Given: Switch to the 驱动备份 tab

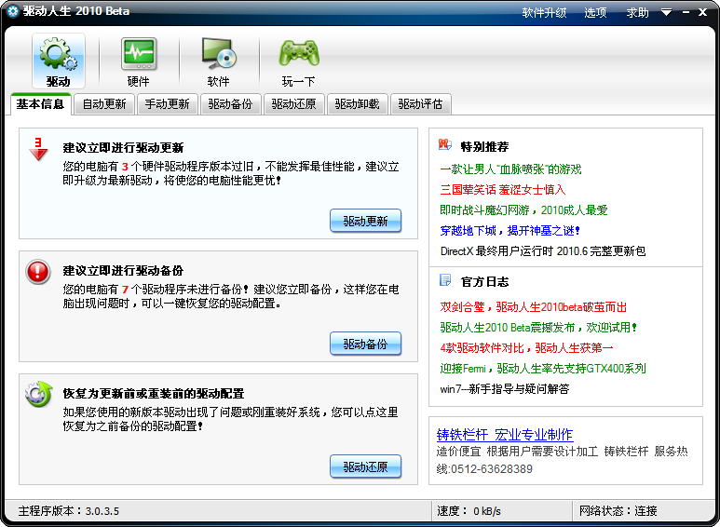Looking at the screenshot, I should click(230, 104).
